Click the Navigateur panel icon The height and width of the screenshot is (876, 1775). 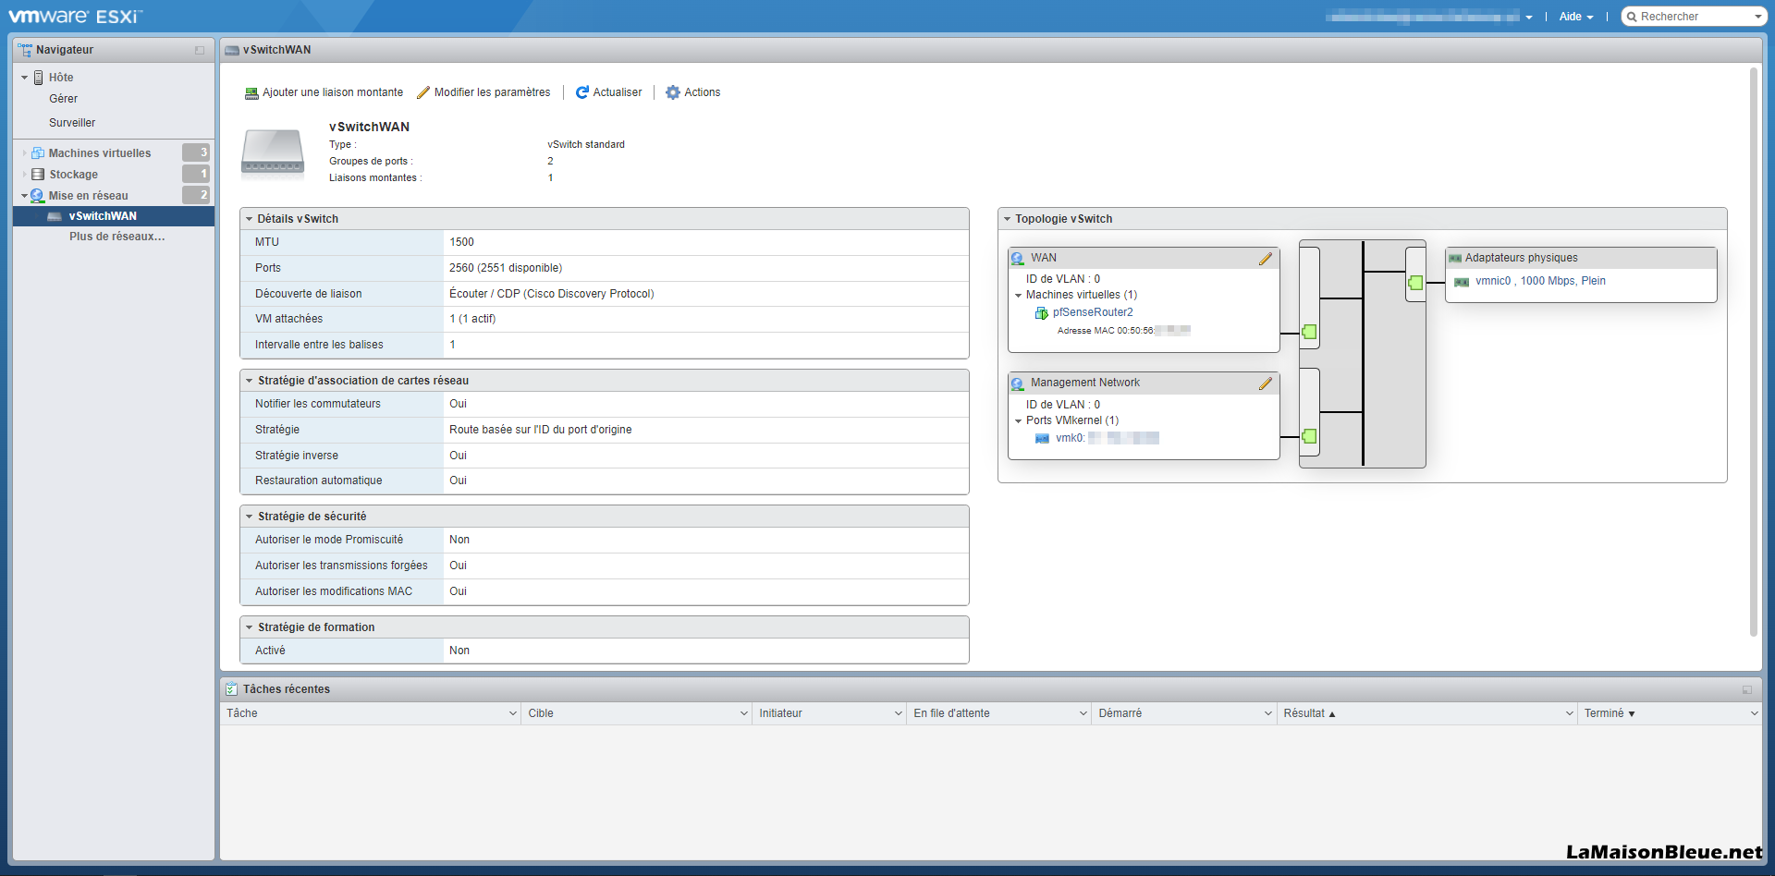pos(25,50)
